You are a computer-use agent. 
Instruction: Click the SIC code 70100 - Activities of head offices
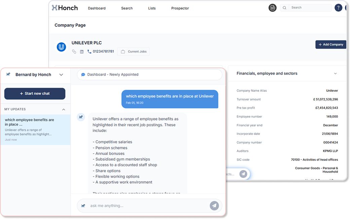[x=314, y=160]
